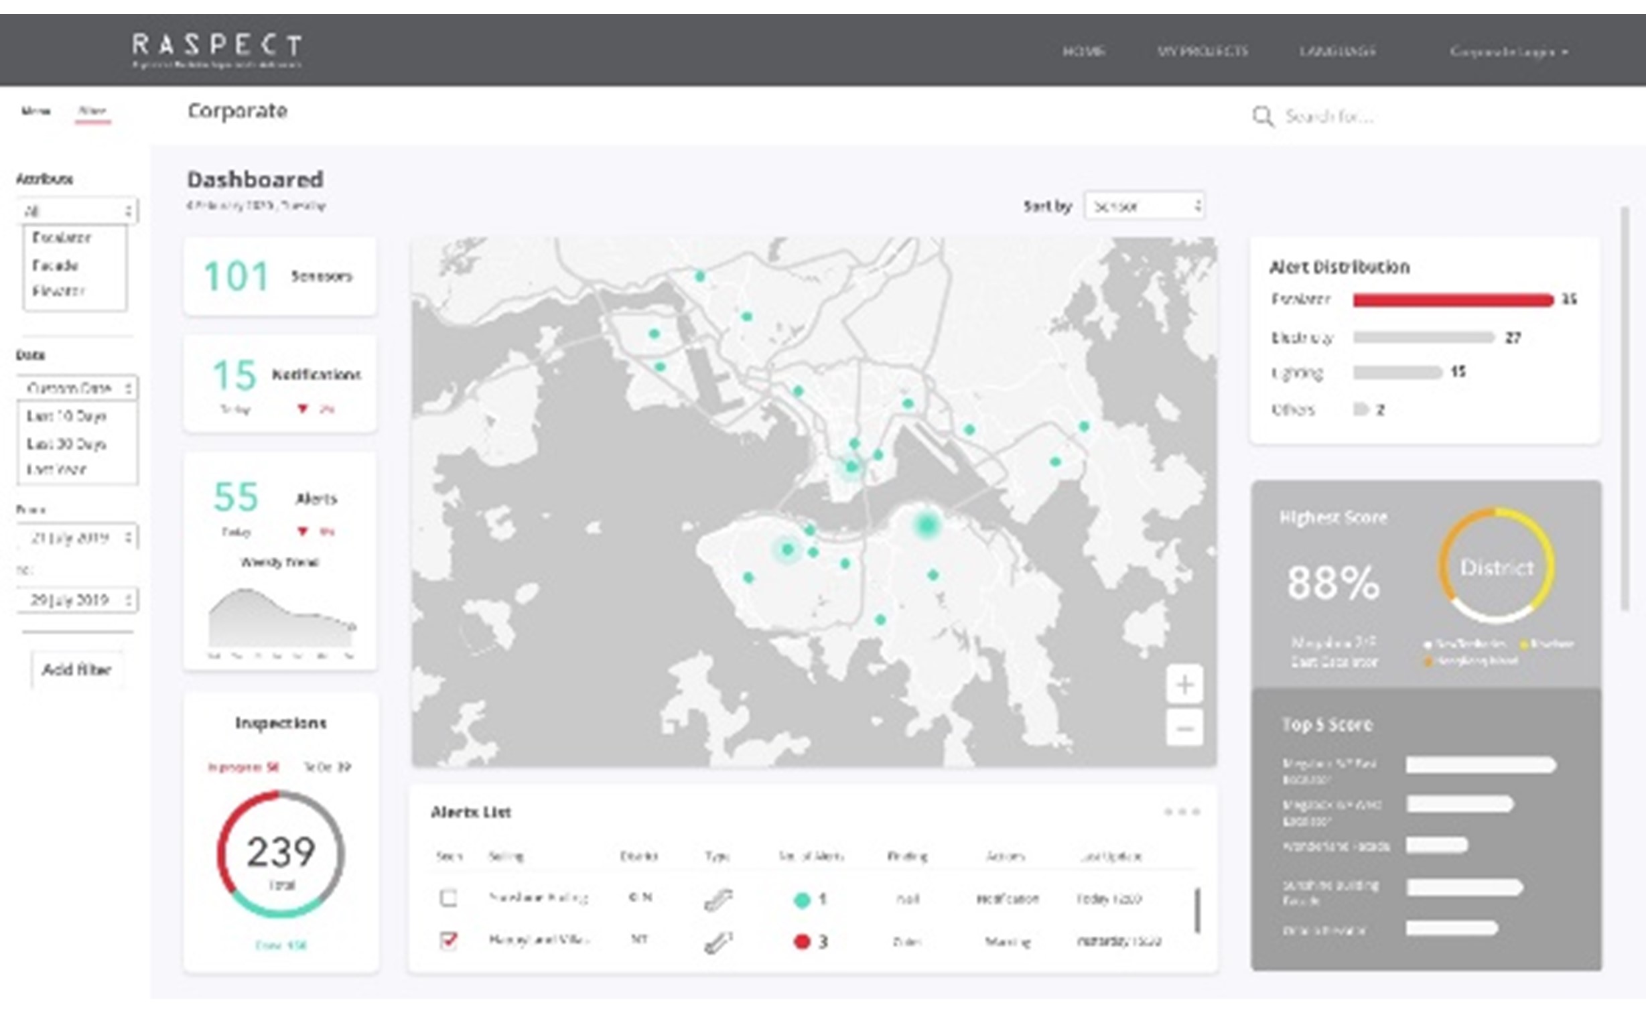1646x1013 pixels.
Task: Open the Sort by Sensor dropdown
Action: [1144, 206]
